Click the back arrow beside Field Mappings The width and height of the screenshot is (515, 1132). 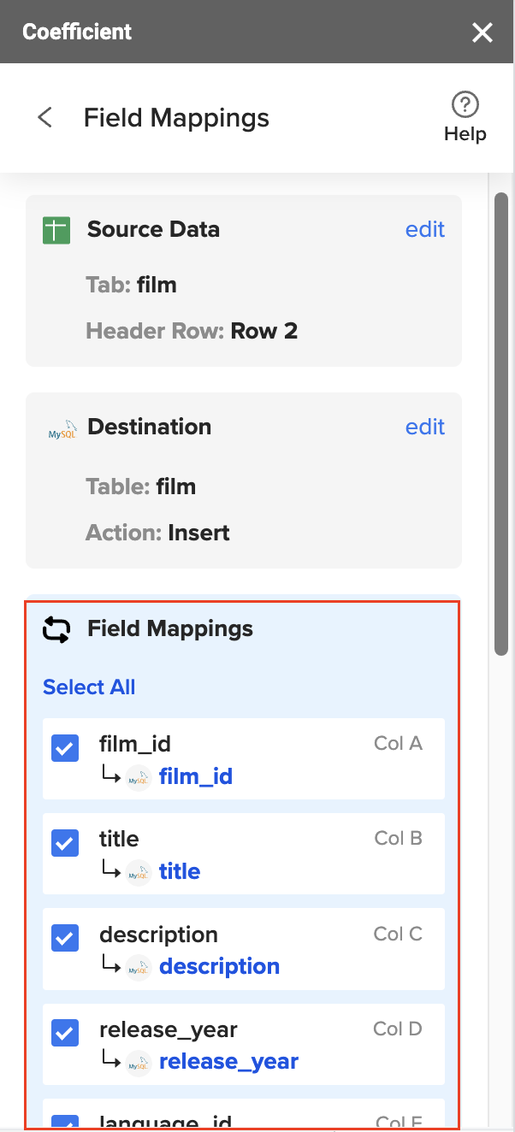click(x=44, y=117)
